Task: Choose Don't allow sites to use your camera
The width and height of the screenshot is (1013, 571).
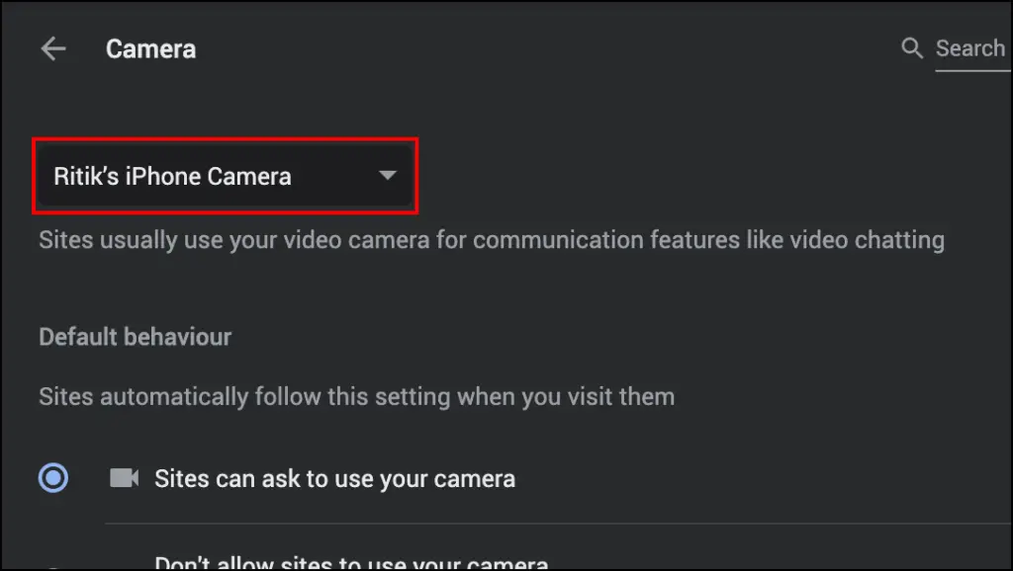Action: pos(351,563)
